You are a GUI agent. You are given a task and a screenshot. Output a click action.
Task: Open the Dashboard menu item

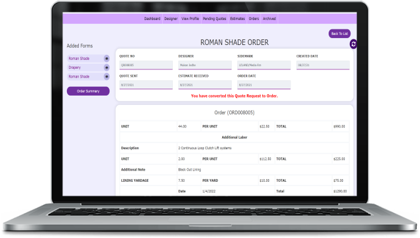coord(152,19)
